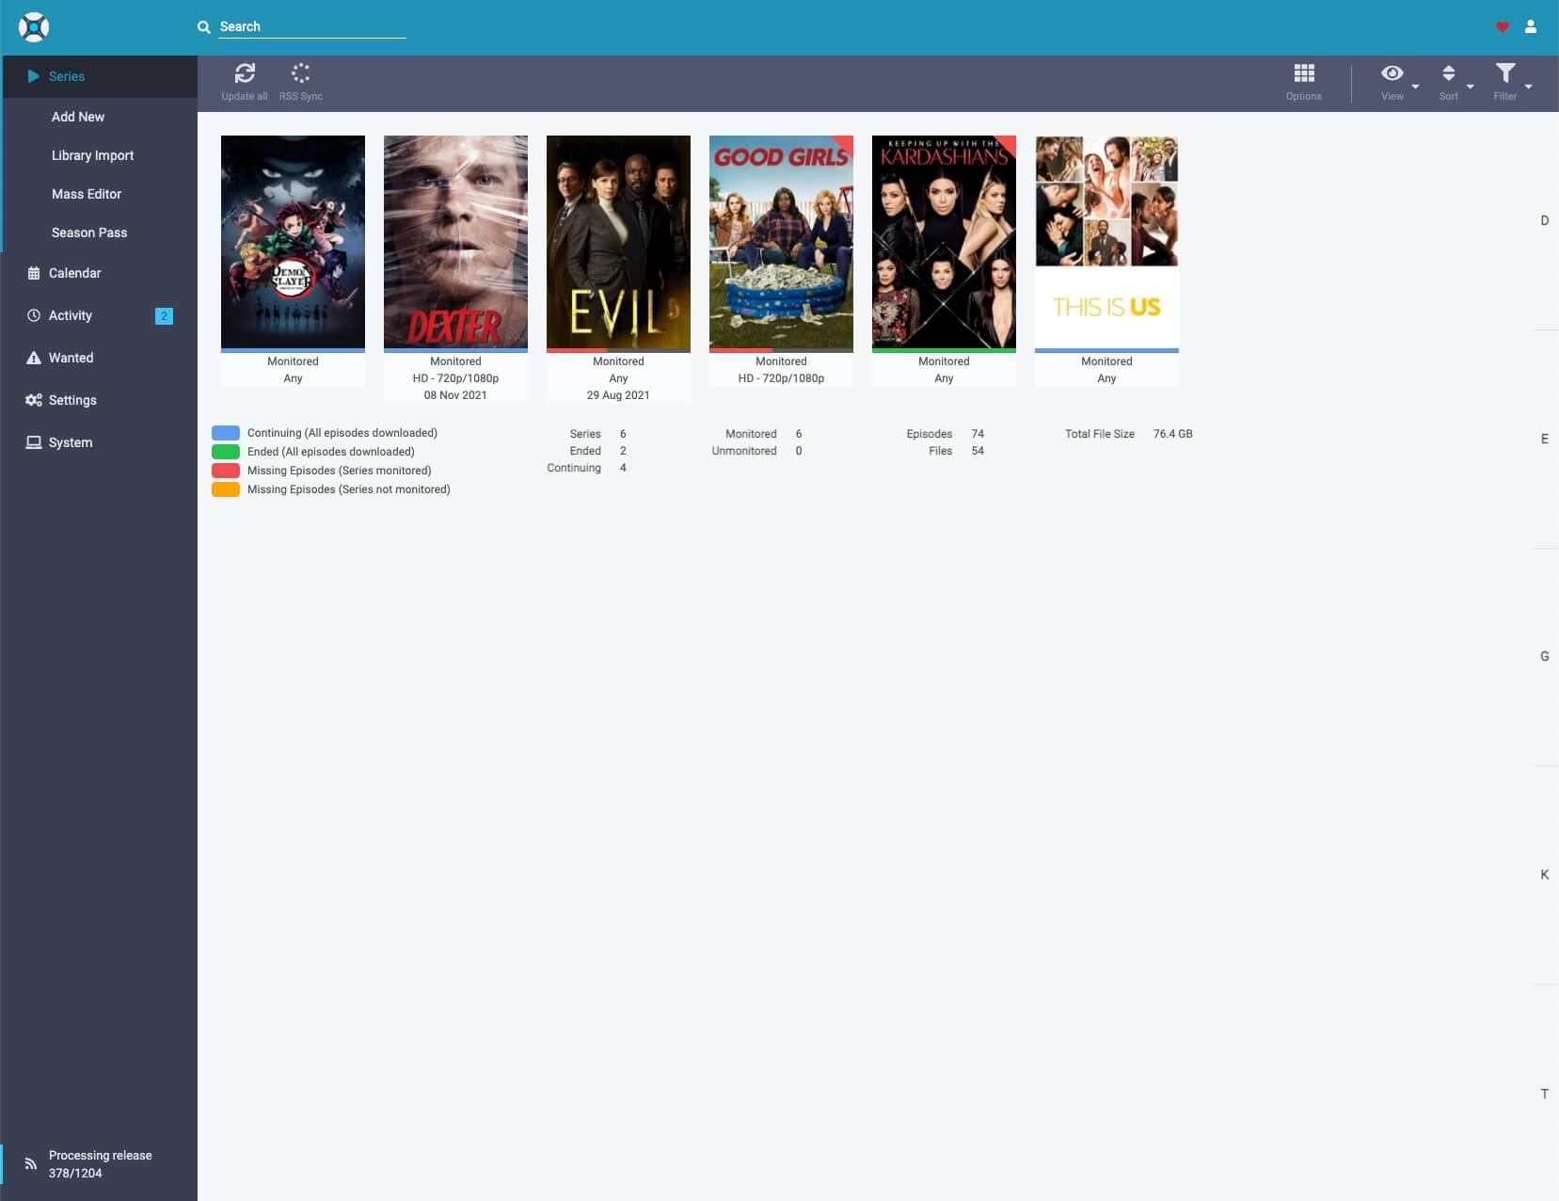The image size is (1559, 1201).
Task: Click Dexter's 08 Nov 2021 date
Action: click(455, 395)
